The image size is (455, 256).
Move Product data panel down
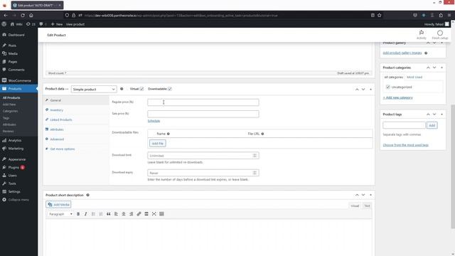point(363,90)
